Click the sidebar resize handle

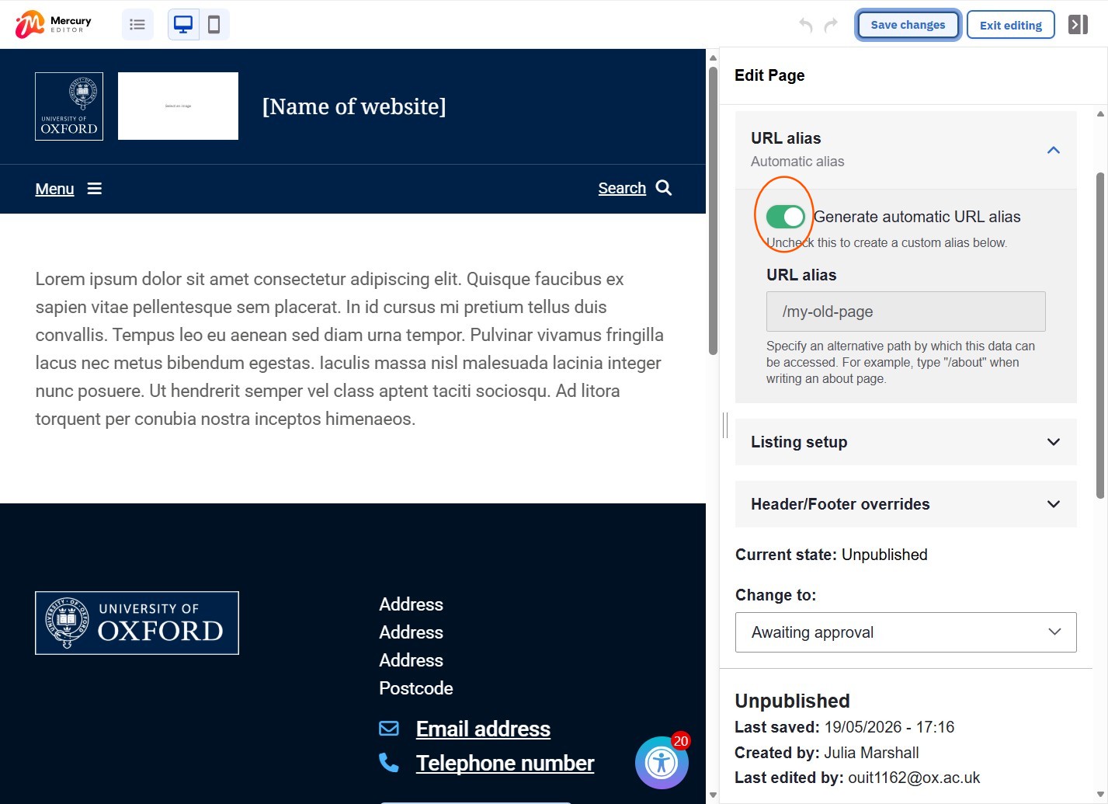(725, 425)
